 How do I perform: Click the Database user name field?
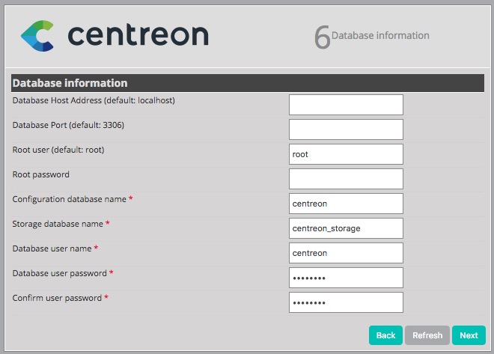click(346, 253)
